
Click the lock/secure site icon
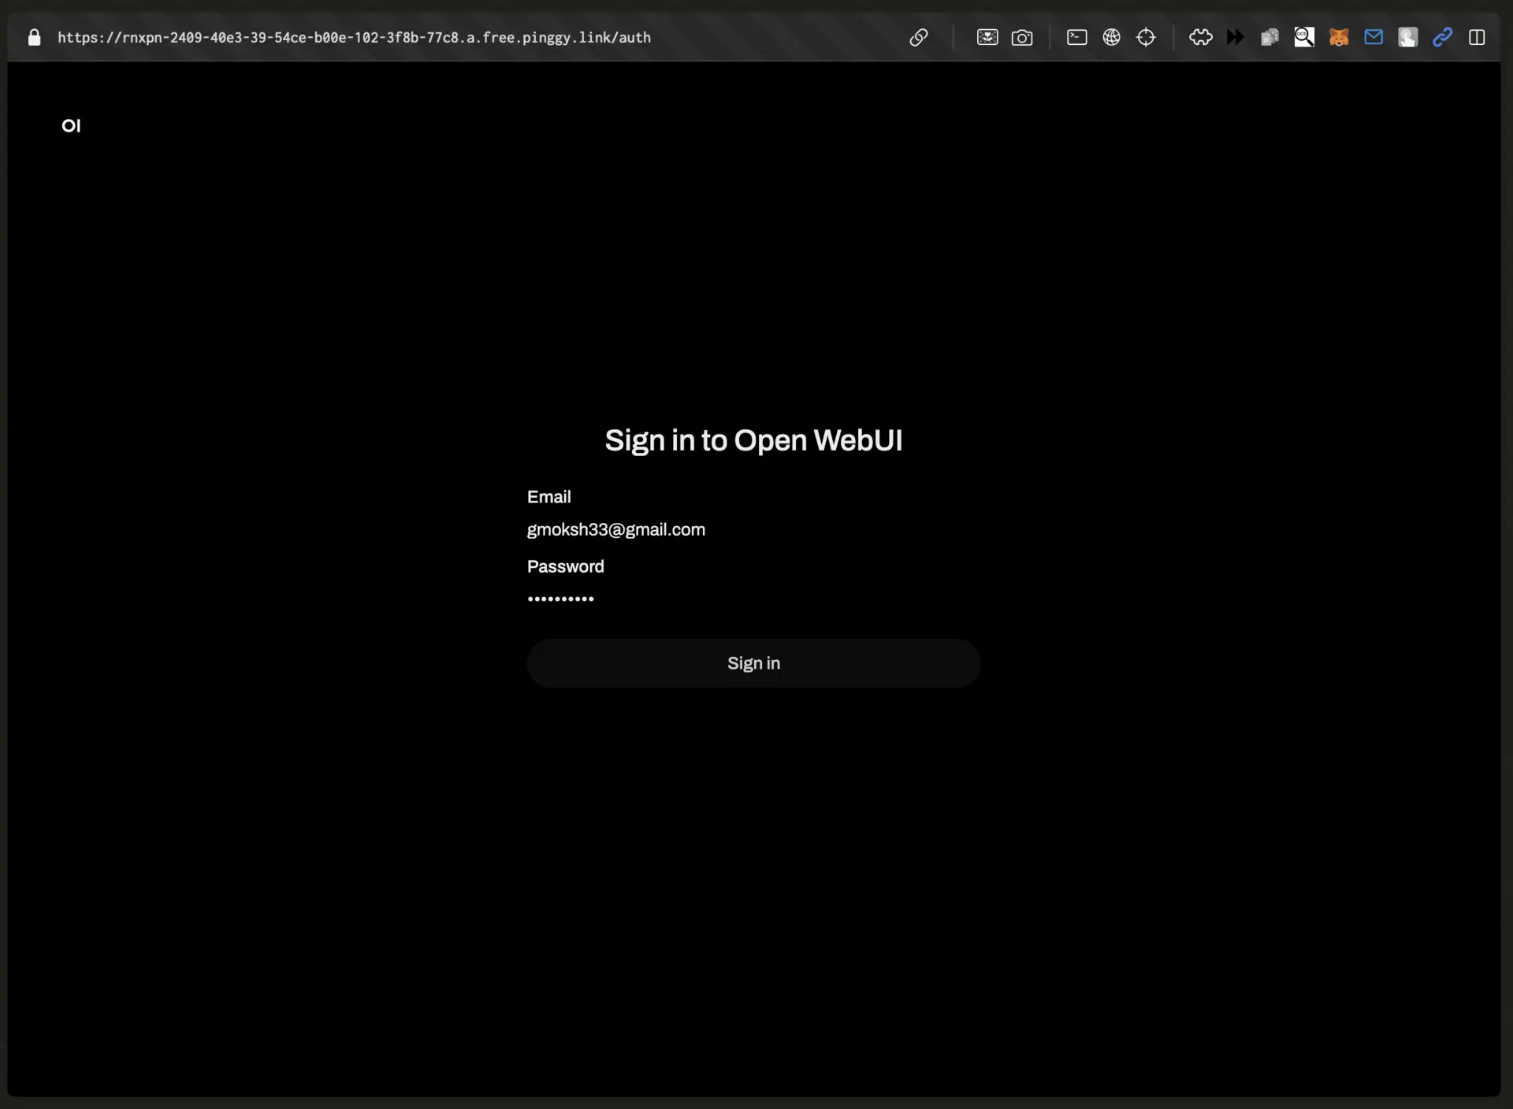point(34,38)
